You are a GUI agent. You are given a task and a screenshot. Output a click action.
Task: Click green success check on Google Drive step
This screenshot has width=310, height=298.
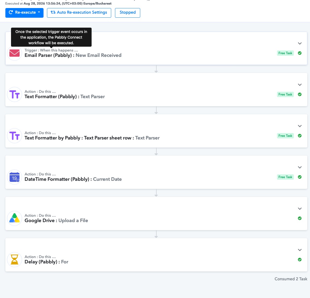coord(300,218)
